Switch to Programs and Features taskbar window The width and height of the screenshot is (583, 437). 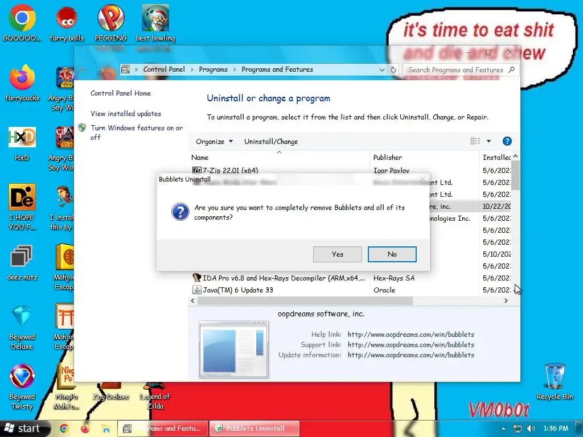pyautogui.click(x=162, y=428)
